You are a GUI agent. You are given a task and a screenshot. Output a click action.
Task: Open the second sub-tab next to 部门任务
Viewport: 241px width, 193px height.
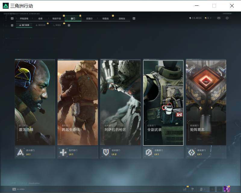(x=41, y=25)
